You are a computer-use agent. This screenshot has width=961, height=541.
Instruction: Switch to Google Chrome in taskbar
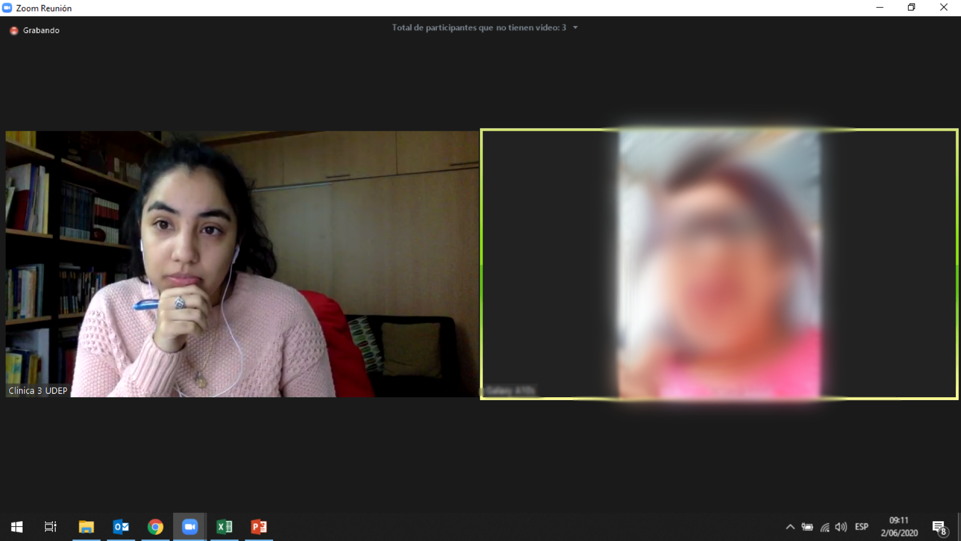[155, 527]
